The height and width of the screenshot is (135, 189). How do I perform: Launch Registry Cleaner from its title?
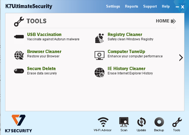tap(125, 35)
